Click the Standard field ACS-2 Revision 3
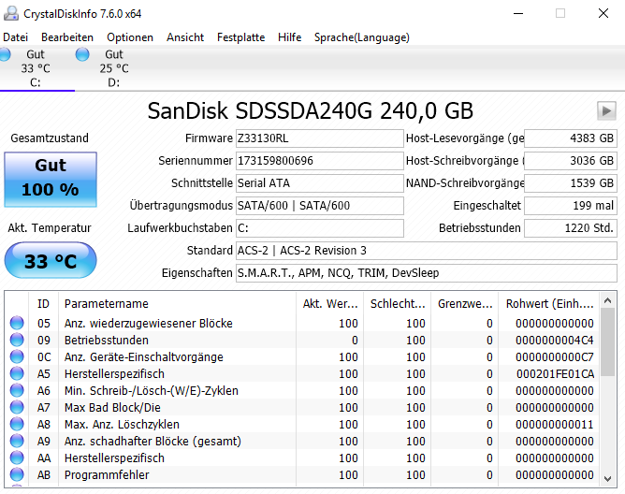This screenshot has width=625, height=494. click(427, 251)
